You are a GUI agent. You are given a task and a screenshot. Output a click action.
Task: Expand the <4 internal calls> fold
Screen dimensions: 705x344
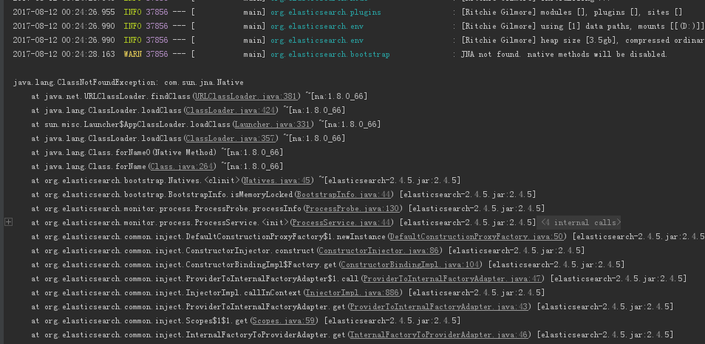coord(580,222)
